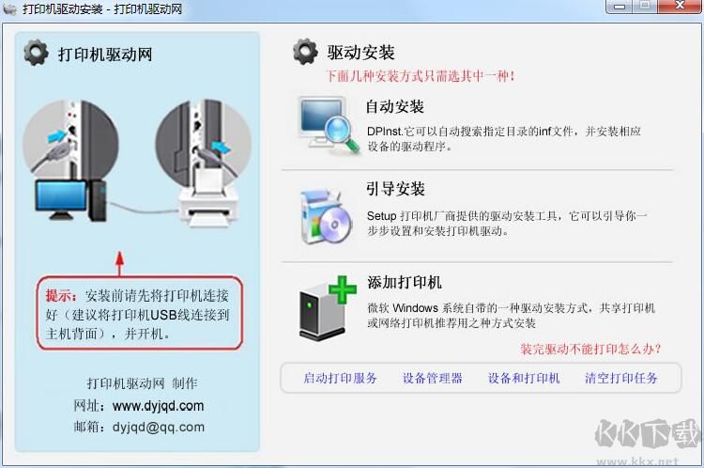Visit the www.dyjqd.com website link
This screenshot has height=468, width=704.
tap(158, 406)
